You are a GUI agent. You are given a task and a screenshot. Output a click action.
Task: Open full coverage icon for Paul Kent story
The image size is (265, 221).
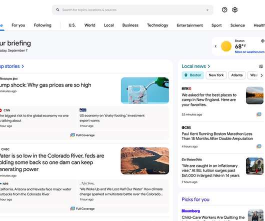(x=258, y=146)
